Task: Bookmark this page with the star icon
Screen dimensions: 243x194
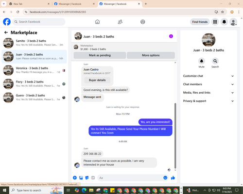Action: click(223, 12)
